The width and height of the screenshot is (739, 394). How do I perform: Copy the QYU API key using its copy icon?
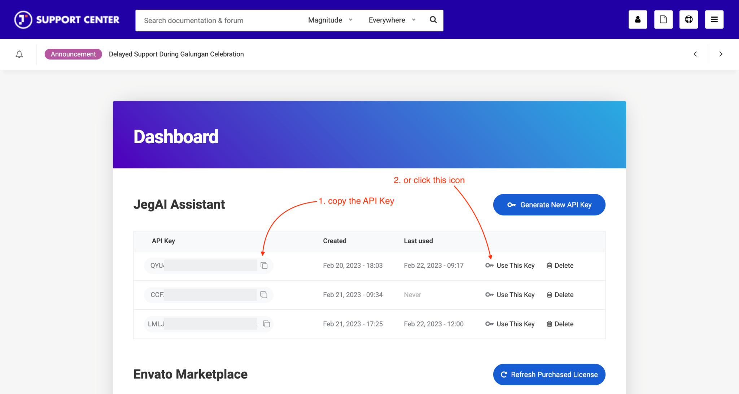point(264,265)
